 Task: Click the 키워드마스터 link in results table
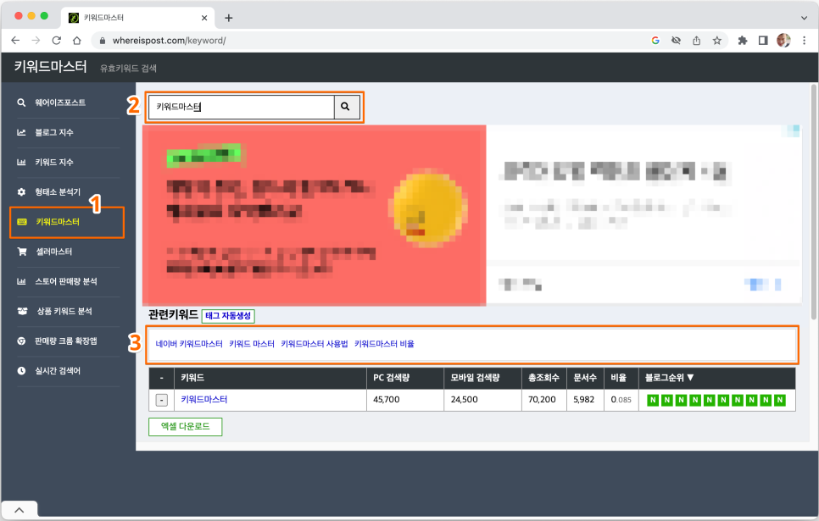204,399
